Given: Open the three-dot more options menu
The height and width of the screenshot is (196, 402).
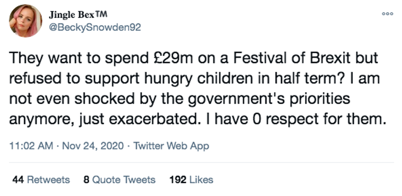Looking at the screenshot, I should pos(387,14).
